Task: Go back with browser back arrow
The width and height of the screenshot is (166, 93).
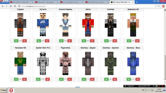Action: tap(3, 6)
